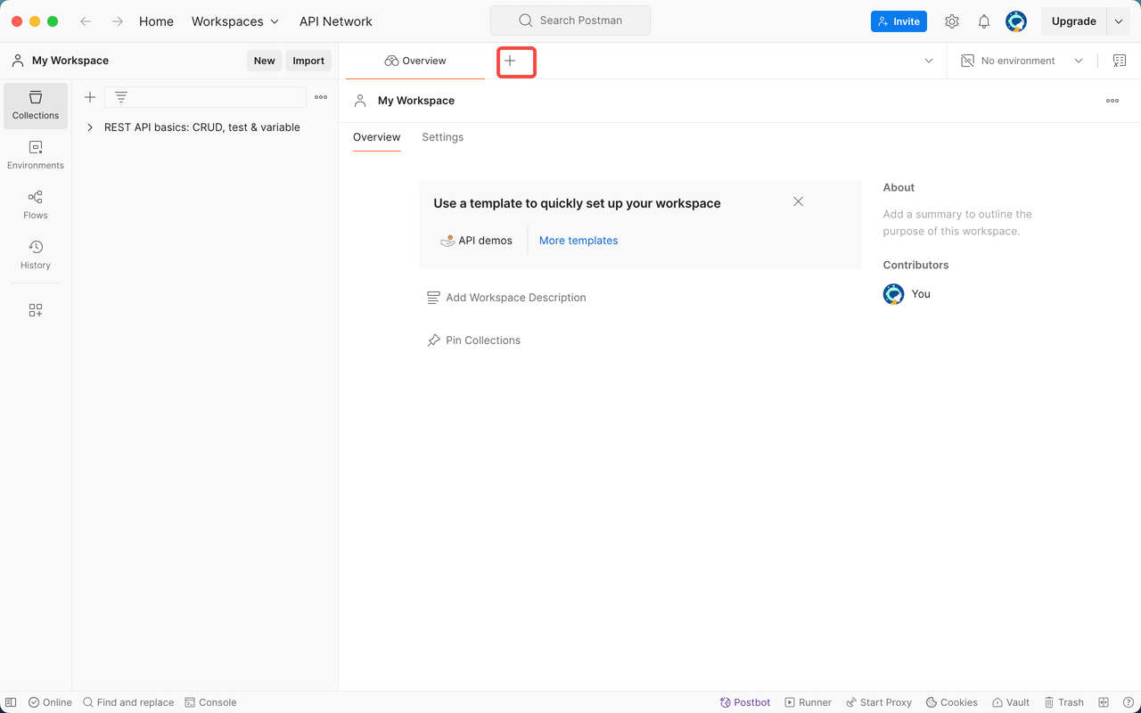Click the new tab plus icon
1141x713 pixels.
[510, 61]
